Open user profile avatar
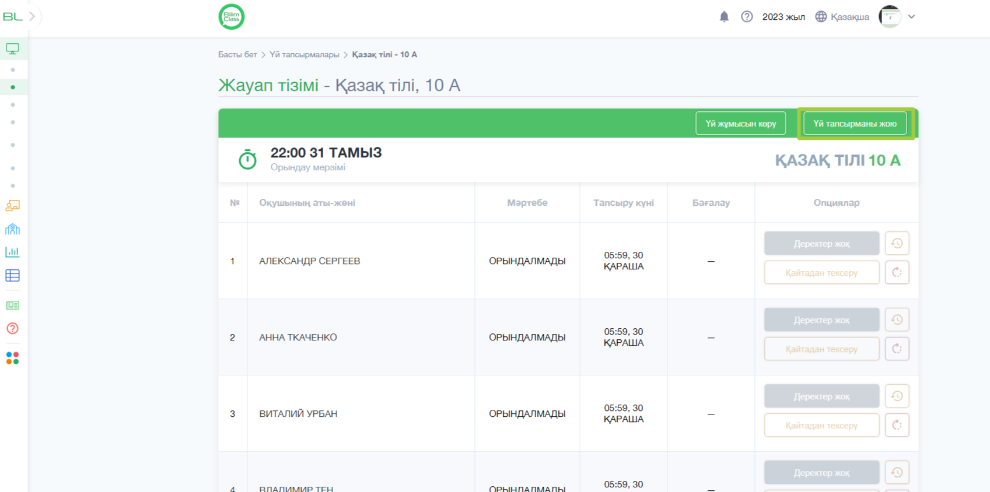Image resolution: width=990 pixels, height=492 pixels. [890, 17]
